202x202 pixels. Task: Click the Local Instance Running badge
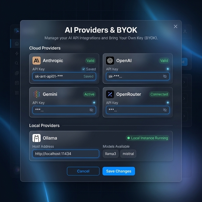point(148,138)
